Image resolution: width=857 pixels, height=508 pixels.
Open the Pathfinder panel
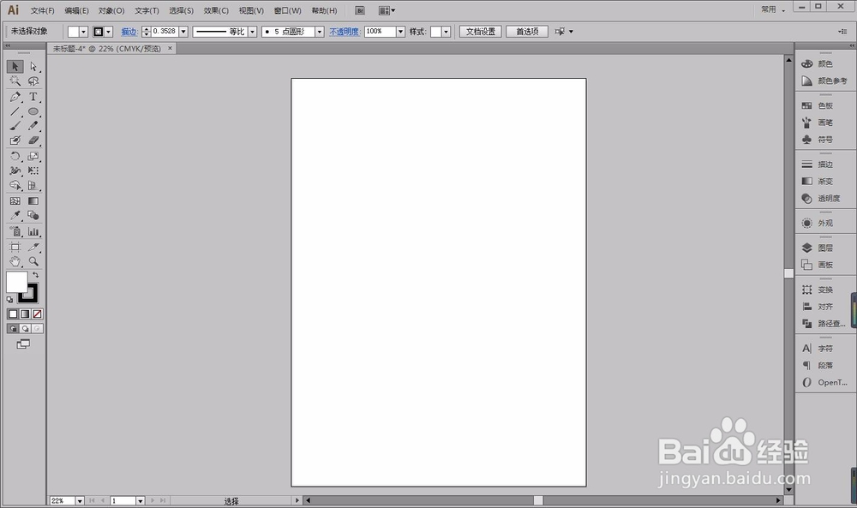coord(825,324)
